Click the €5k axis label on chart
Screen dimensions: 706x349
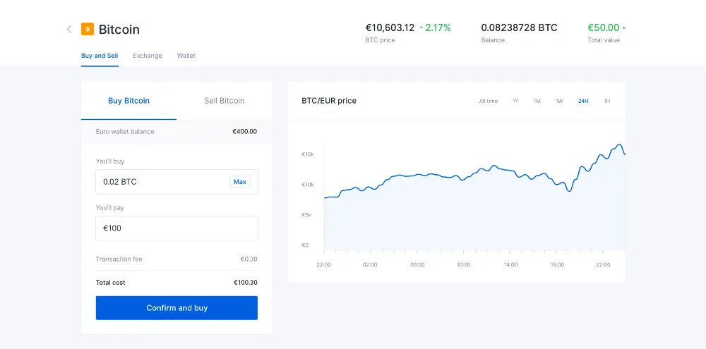pos(306,215)
